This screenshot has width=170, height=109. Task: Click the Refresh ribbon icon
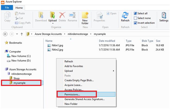coord(125,15)
